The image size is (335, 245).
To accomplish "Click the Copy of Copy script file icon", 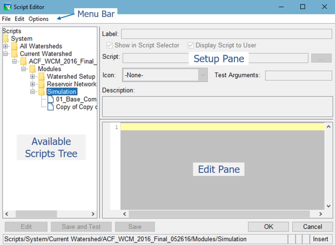I will pyautogui.click(x=50, y=107).
